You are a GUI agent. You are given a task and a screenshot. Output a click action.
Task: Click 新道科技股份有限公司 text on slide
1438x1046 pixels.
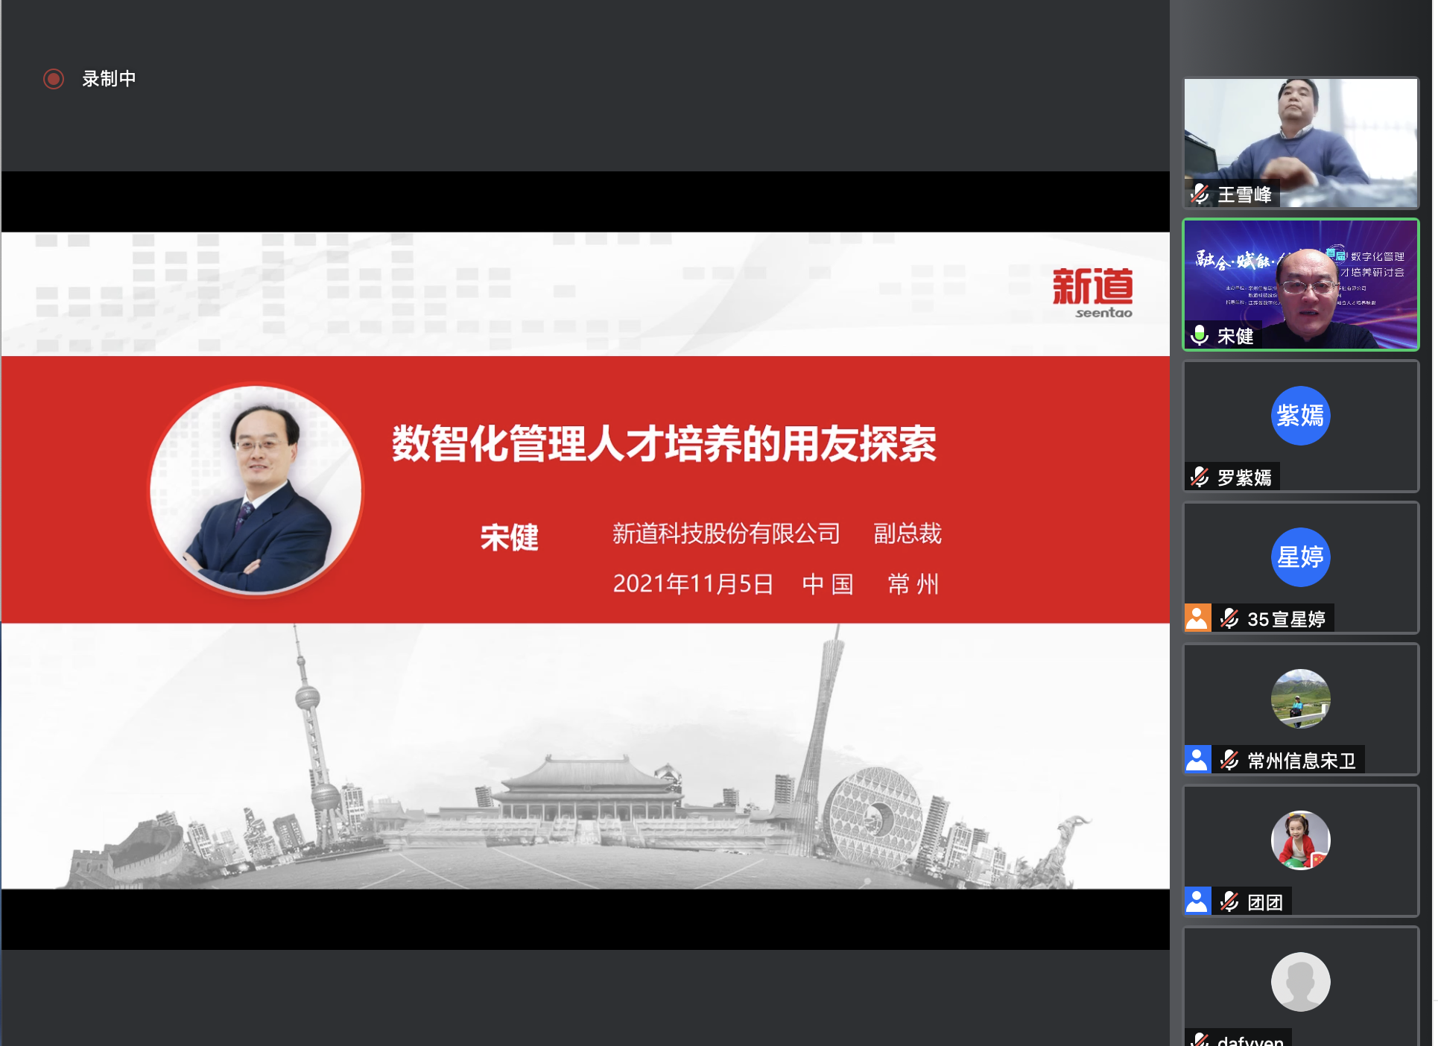(x=726, y=533)
